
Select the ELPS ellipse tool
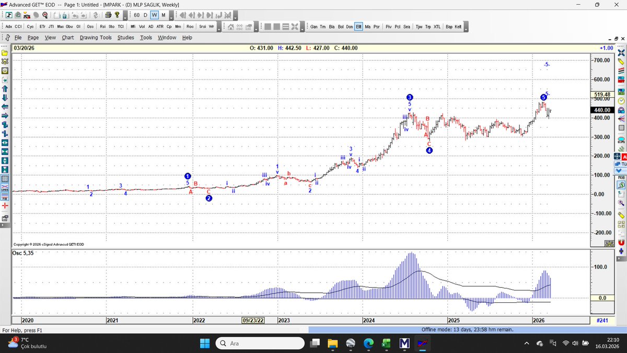tap(621, 140)
